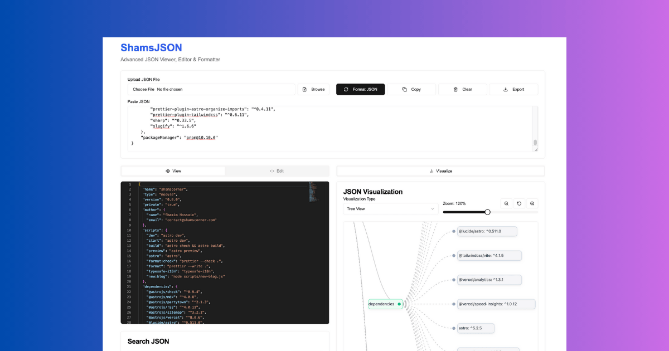Click the Format JSON button
Image resolution: width=669 pixels, height=351 pixels.
360,89
